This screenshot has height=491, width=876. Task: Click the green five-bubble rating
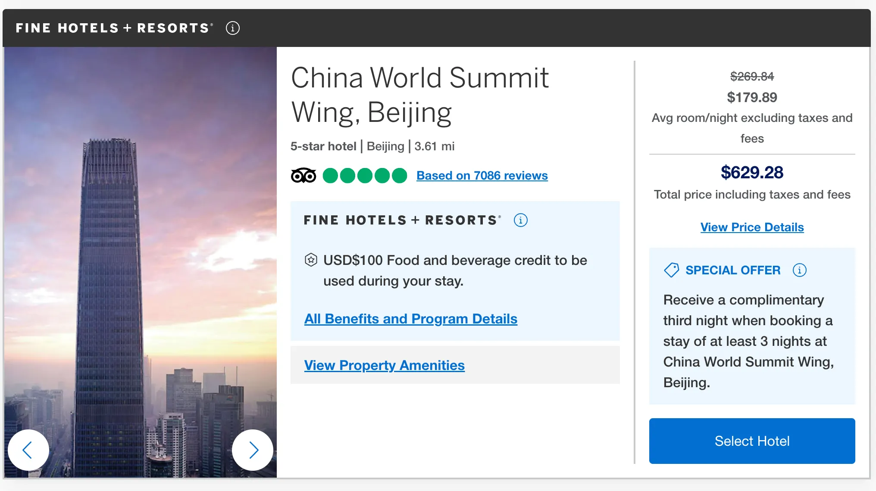[365, 176]
